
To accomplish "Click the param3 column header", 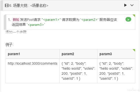I will click(x=116, y=54).
